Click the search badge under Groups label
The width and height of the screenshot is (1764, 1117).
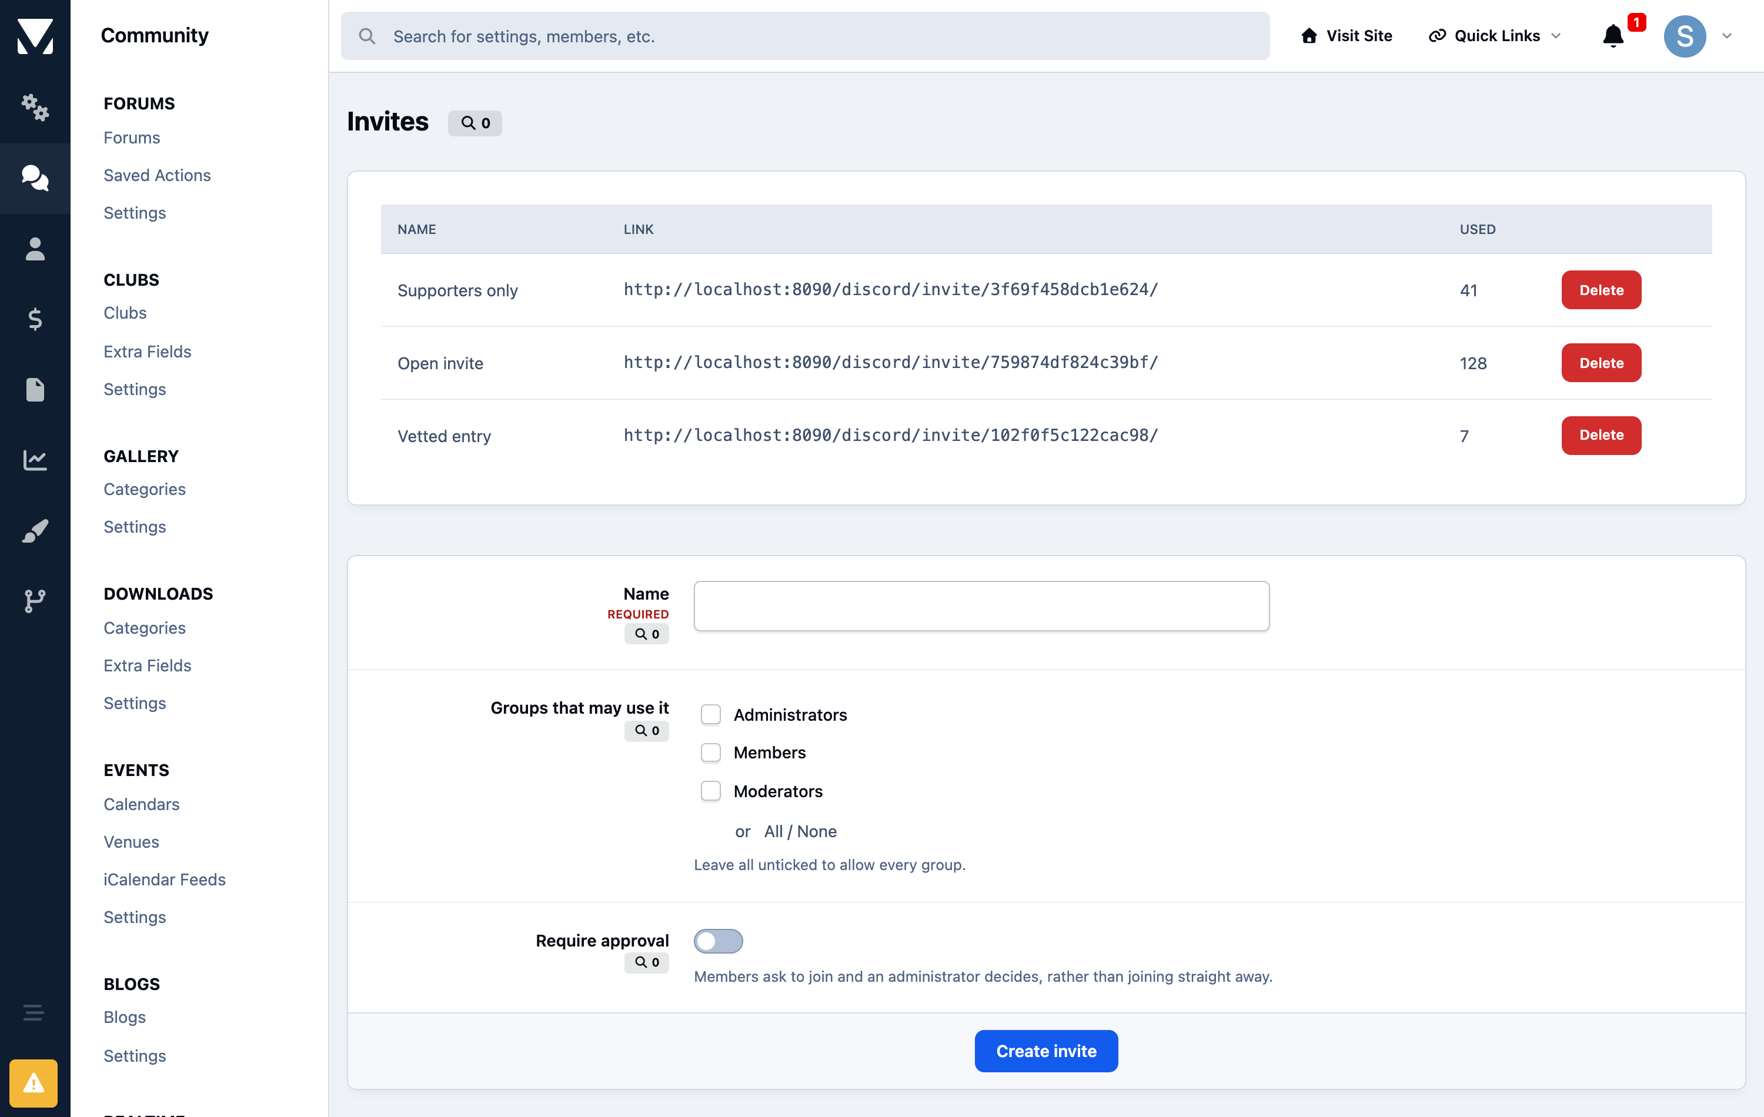(646, 731)
